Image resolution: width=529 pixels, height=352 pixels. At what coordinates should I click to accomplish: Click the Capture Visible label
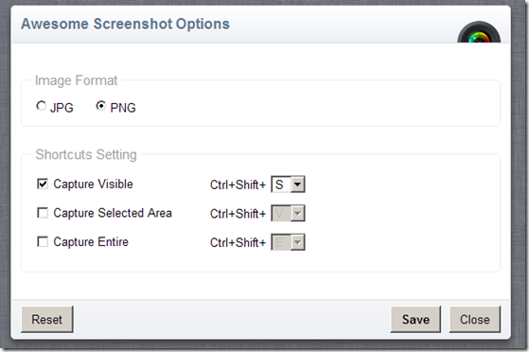(93, 185)
